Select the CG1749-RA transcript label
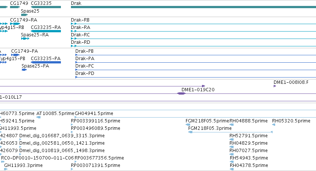This screenshot has height=171, width=316. click(x=23, y=20)
